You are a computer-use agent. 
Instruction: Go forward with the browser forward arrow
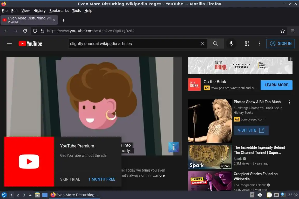tap(16, 31)
